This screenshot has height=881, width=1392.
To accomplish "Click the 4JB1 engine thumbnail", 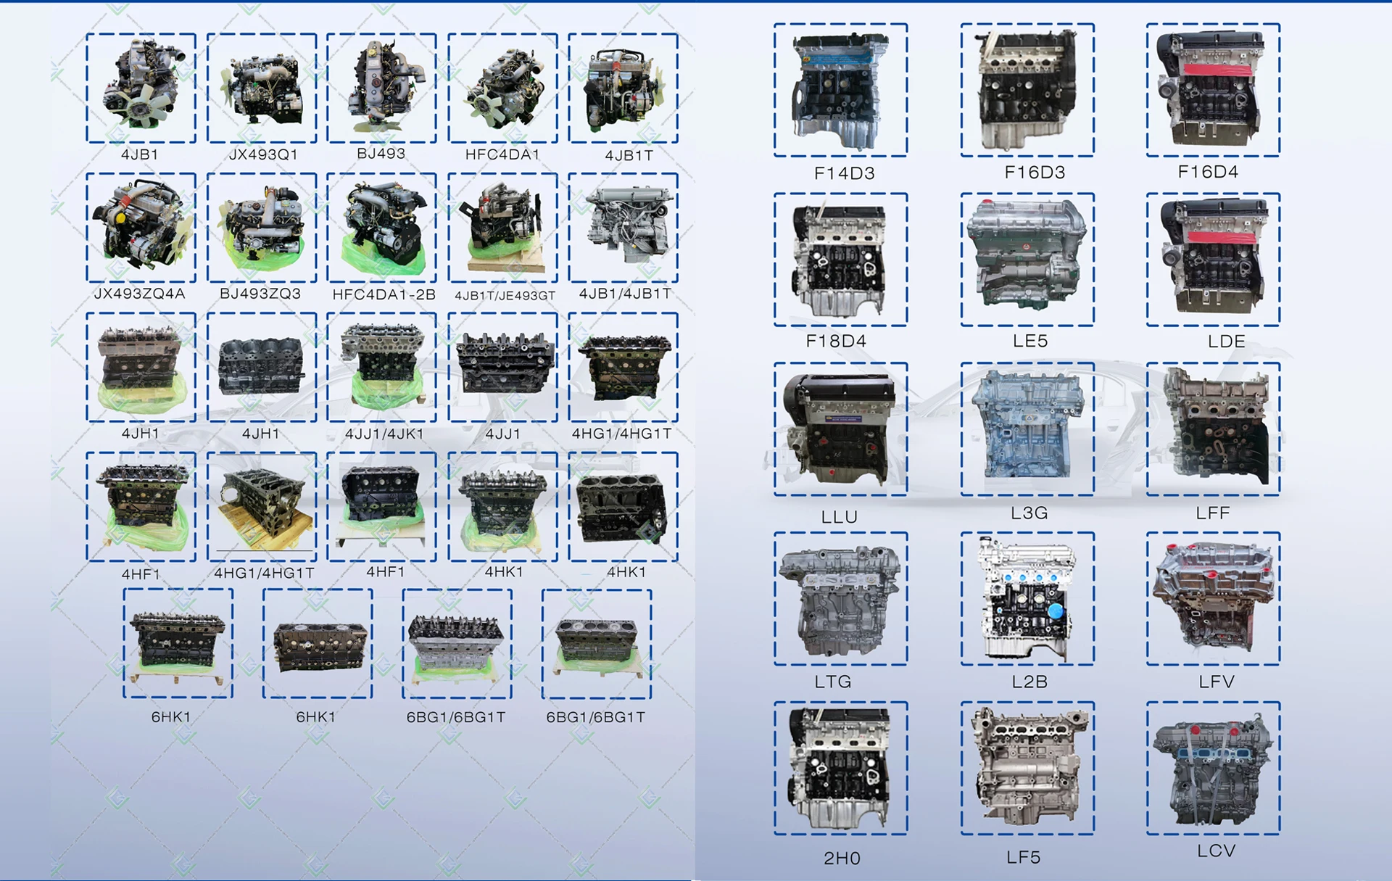I will (141, 88).
